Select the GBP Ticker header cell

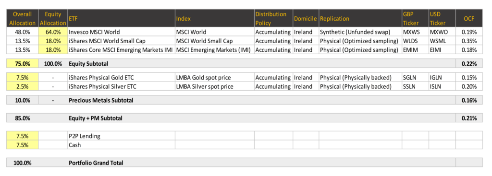pyautogui.click(x=415, y=19)
